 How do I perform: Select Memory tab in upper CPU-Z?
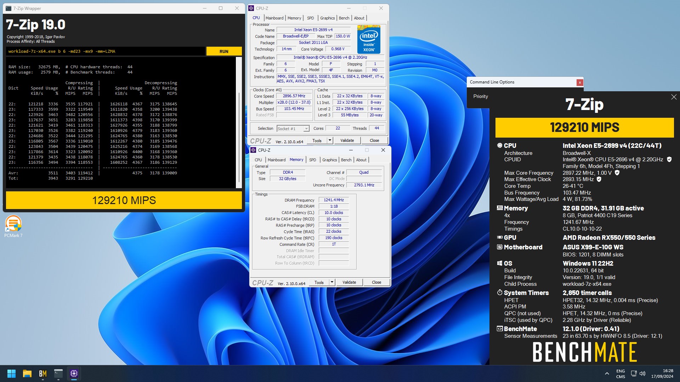pos(294,18)
